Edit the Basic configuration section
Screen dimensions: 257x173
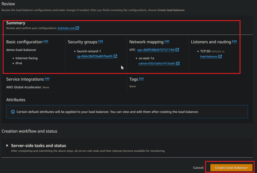46,41
